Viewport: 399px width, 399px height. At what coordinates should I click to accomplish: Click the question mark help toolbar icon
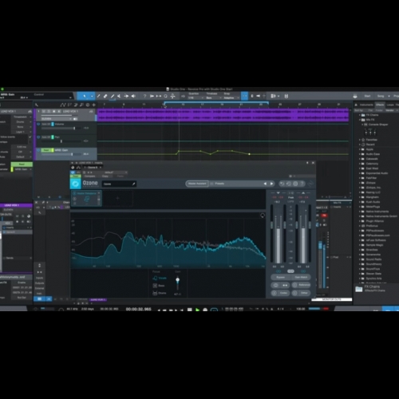point(144,96)
